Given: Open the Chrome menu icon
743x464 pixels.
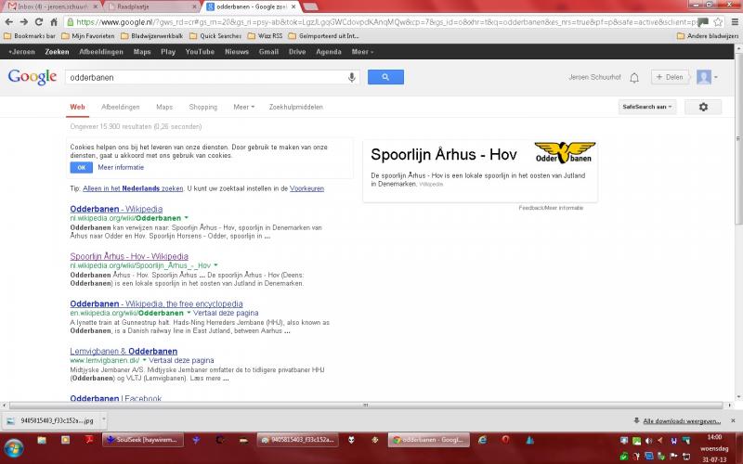Looking at the screenshot, I should (x=735, y=21).
